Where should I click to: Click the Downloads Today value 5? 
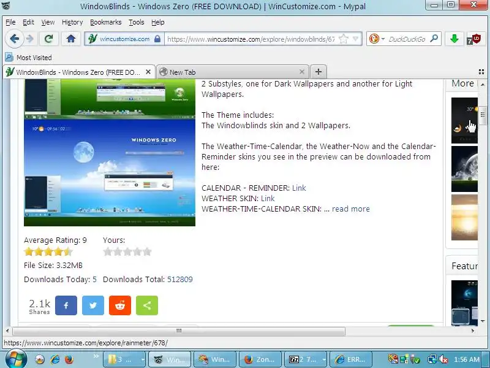[94, 280]
